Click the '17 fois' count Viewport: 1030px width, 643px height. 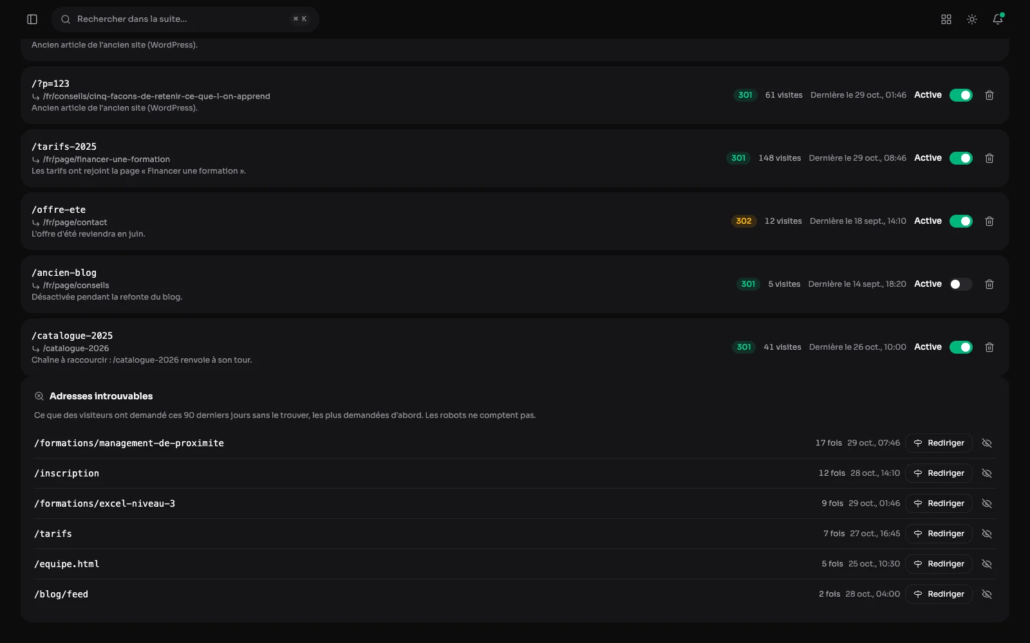pos(829,443)
